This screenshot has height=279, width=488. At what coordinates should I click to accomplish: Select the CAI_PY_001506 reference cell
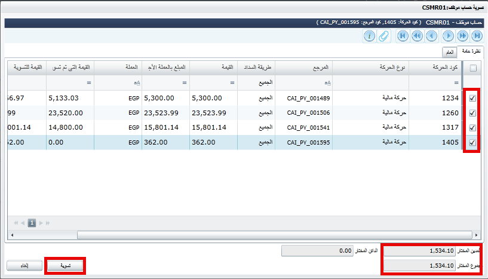point(308,113)
